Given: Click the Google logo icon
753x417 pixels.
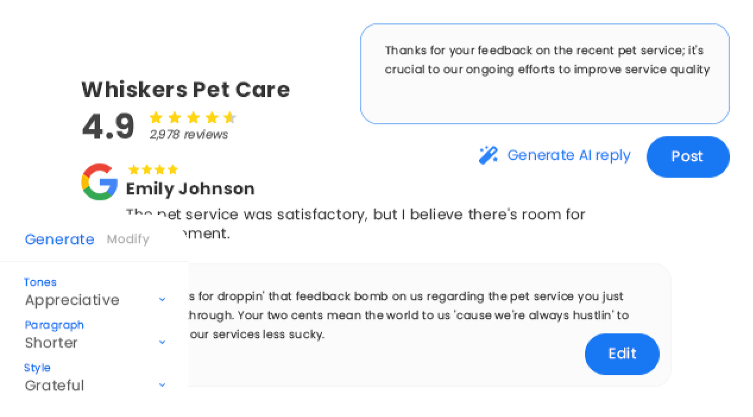Looking at the screenshot, I should 99,182.
